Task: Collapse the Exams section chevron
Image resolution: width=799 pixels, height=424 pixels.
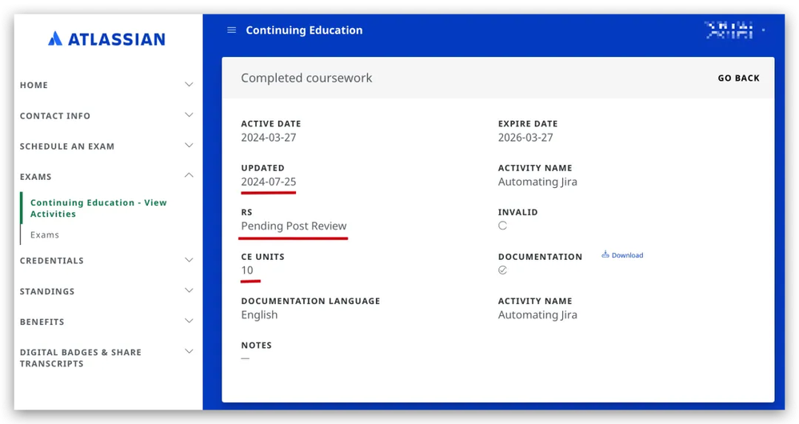Action: point(189,175)
